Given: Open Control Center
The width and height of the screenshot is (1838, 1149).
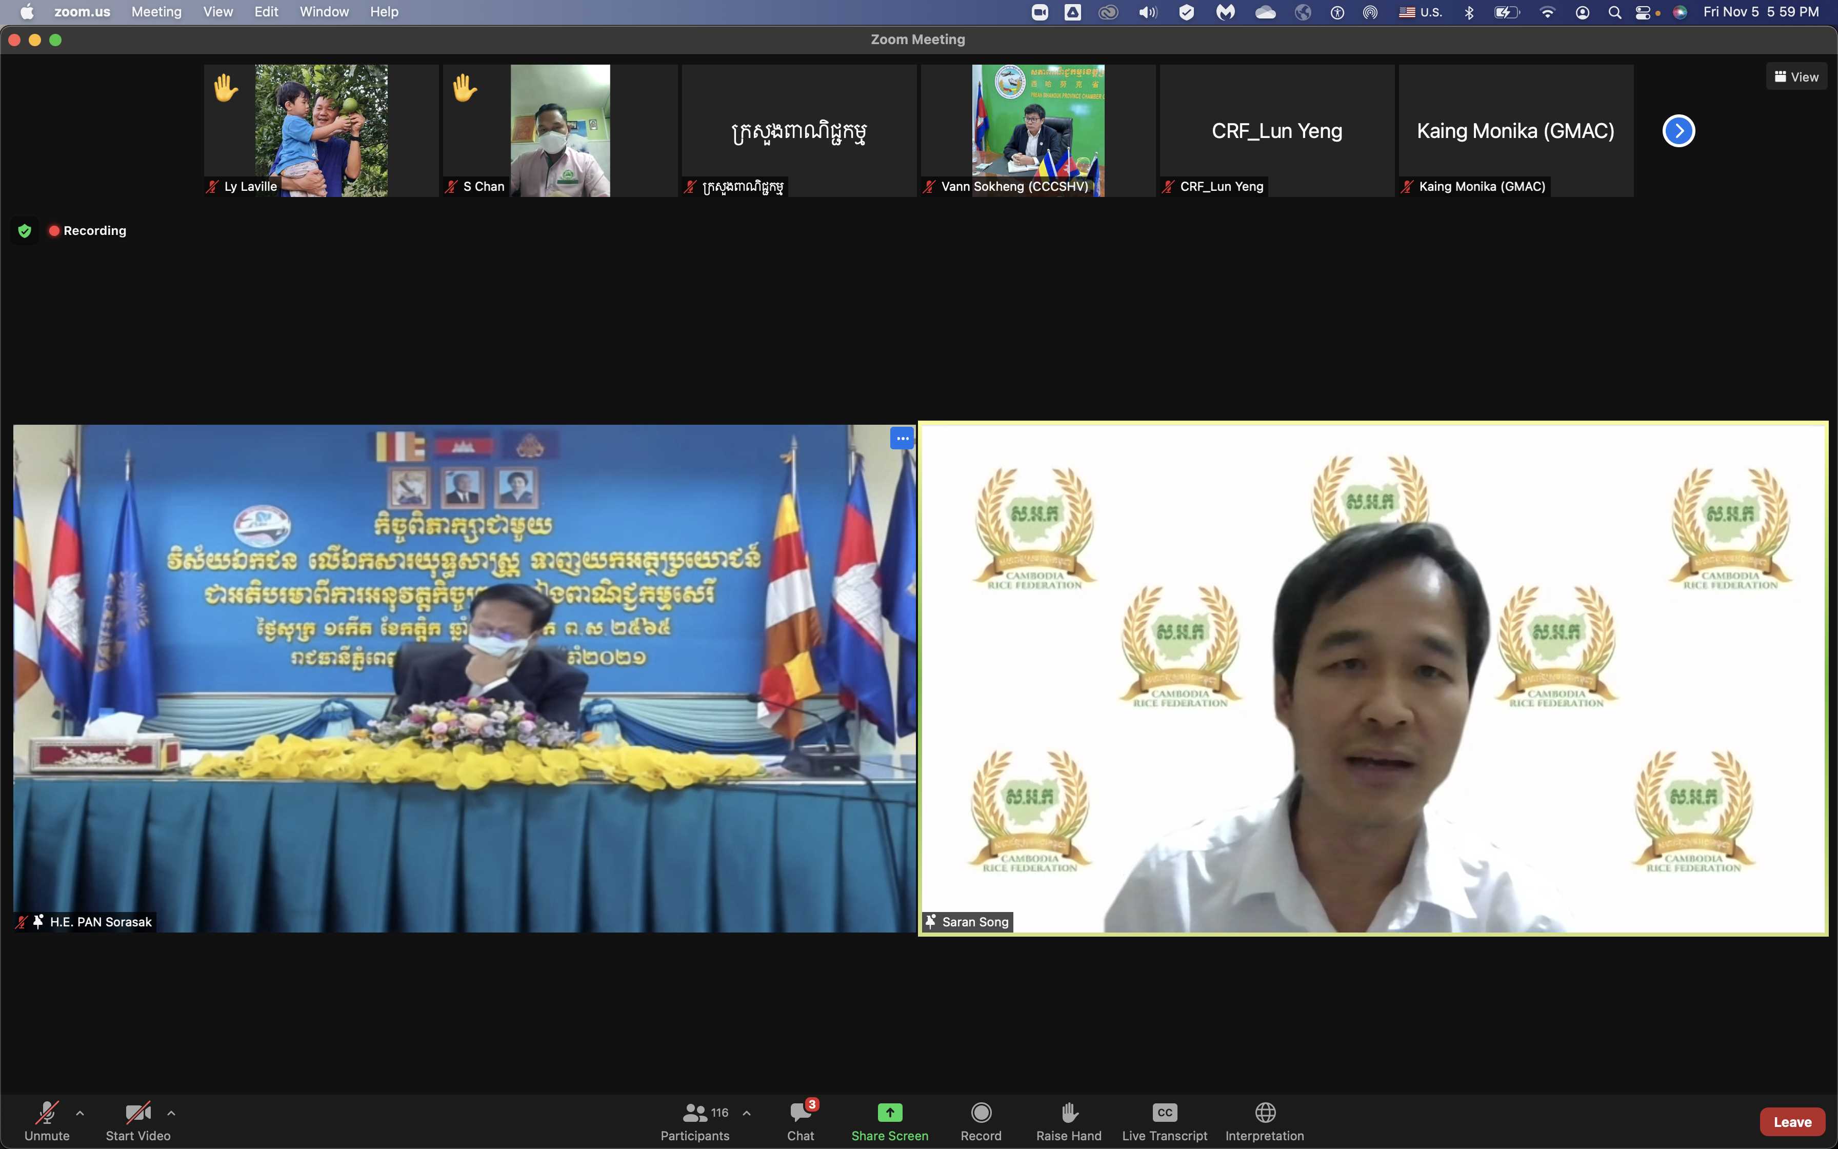Looking at the screenshot, I should pyautogui.click(x=1644, y=12).
